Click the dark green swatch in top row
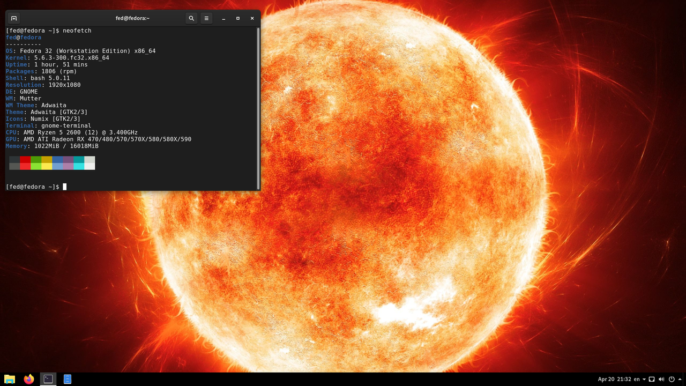686x386 pixels. 36,159
